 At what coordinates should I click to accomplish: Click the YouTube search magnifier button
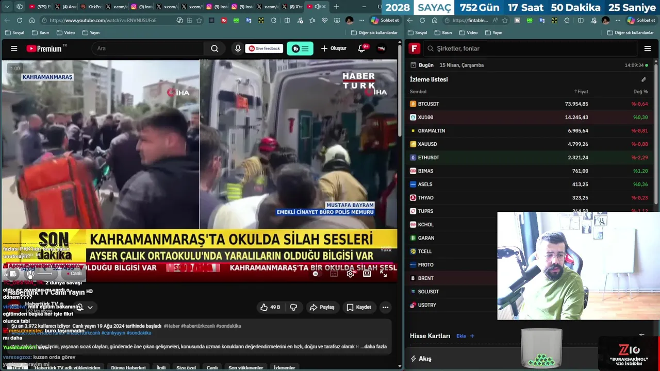[x=214, y=48]
